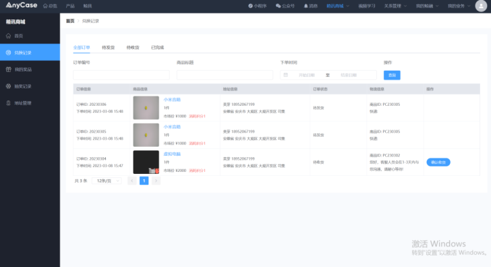Click the 订单编号 order number input field

tap(121, 75)
